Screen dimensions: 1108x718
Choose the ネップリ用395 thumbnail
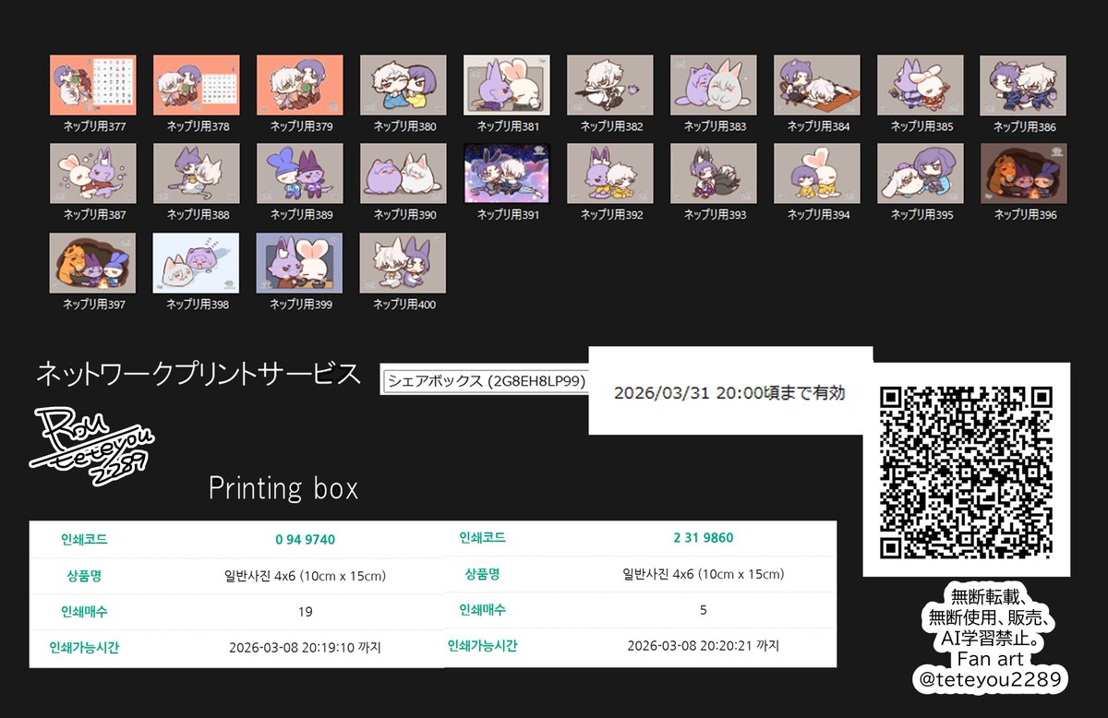point(921,174)
